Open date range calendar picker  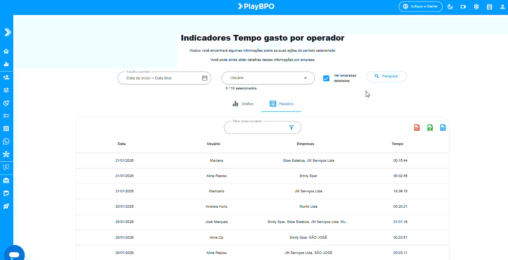click(x=205, y=78)
